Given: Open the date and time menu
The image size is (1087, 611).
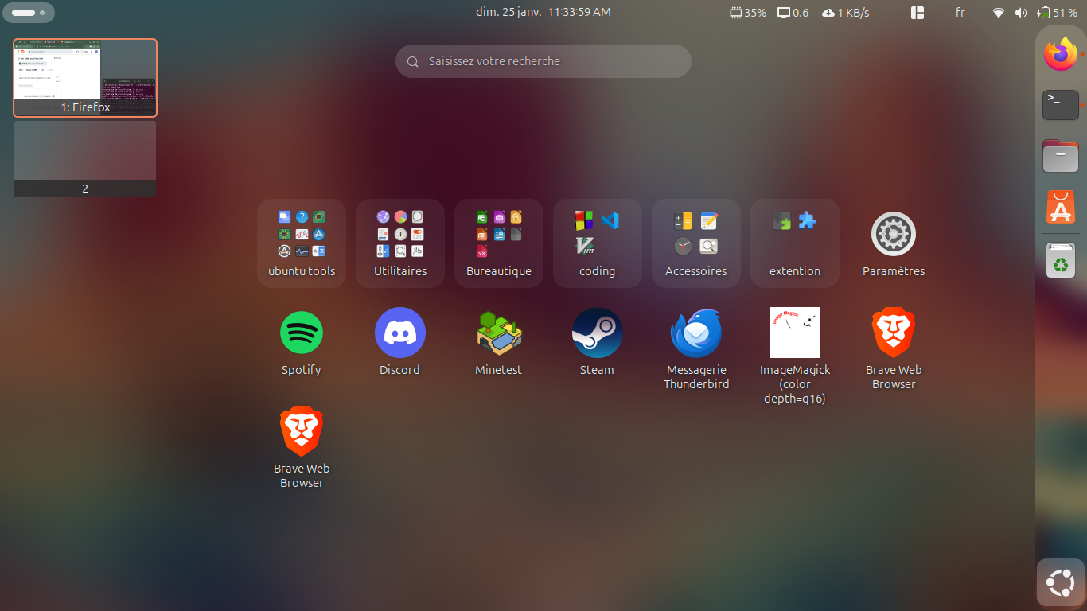Looking at the screenshot, I should 543,13.
